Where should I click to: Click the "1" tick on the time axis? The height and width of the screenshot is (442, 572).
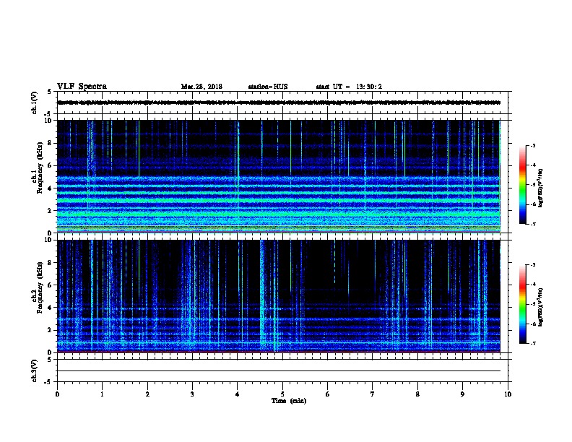point(103,394)
